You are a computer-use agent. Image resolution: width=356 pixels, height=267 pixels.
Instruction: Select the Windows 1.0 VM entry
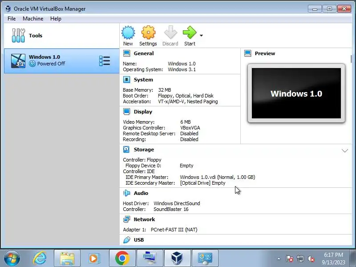(61, 61)
